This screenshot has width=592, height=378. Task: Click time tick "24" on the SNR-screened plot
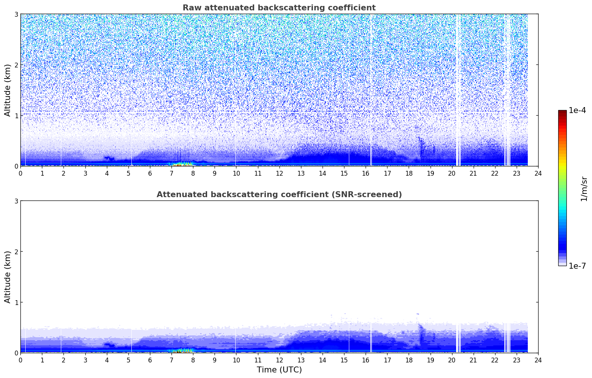point(538,360)
